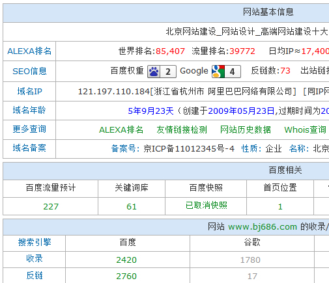Click the world rank value 85,407

point(170,51)
